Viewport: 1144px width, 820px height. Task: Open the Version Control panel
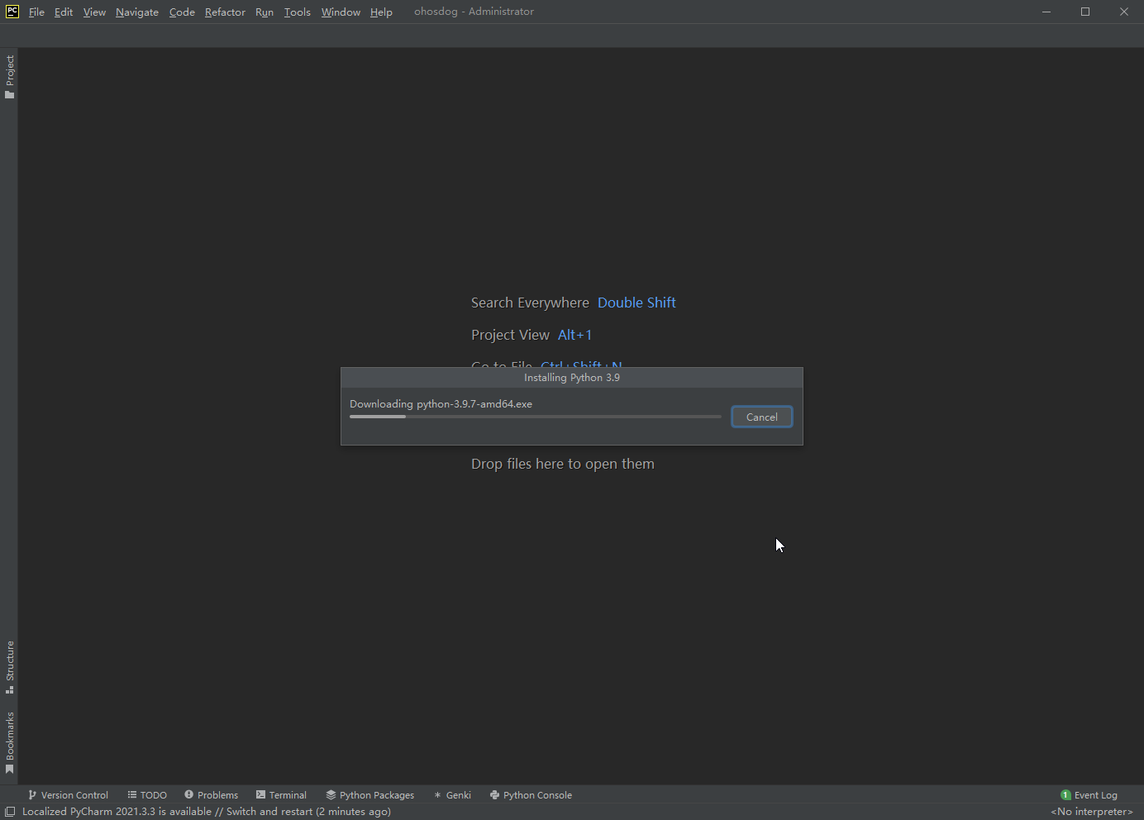tap(68, 795)
